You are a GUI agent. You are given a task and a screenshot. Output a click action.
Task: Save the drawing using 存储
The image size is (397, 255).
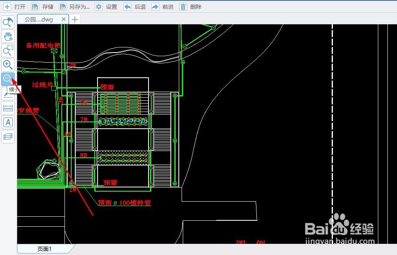coord(42,7)
